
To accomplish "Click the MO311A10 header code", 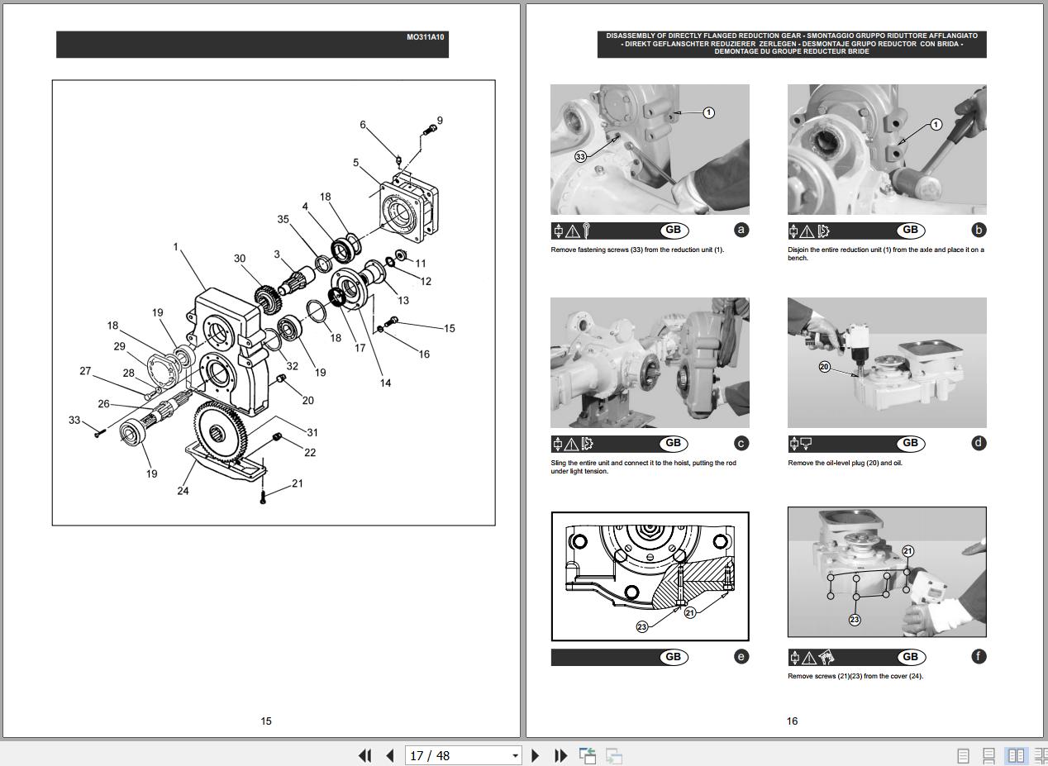I will pos(425,37).
